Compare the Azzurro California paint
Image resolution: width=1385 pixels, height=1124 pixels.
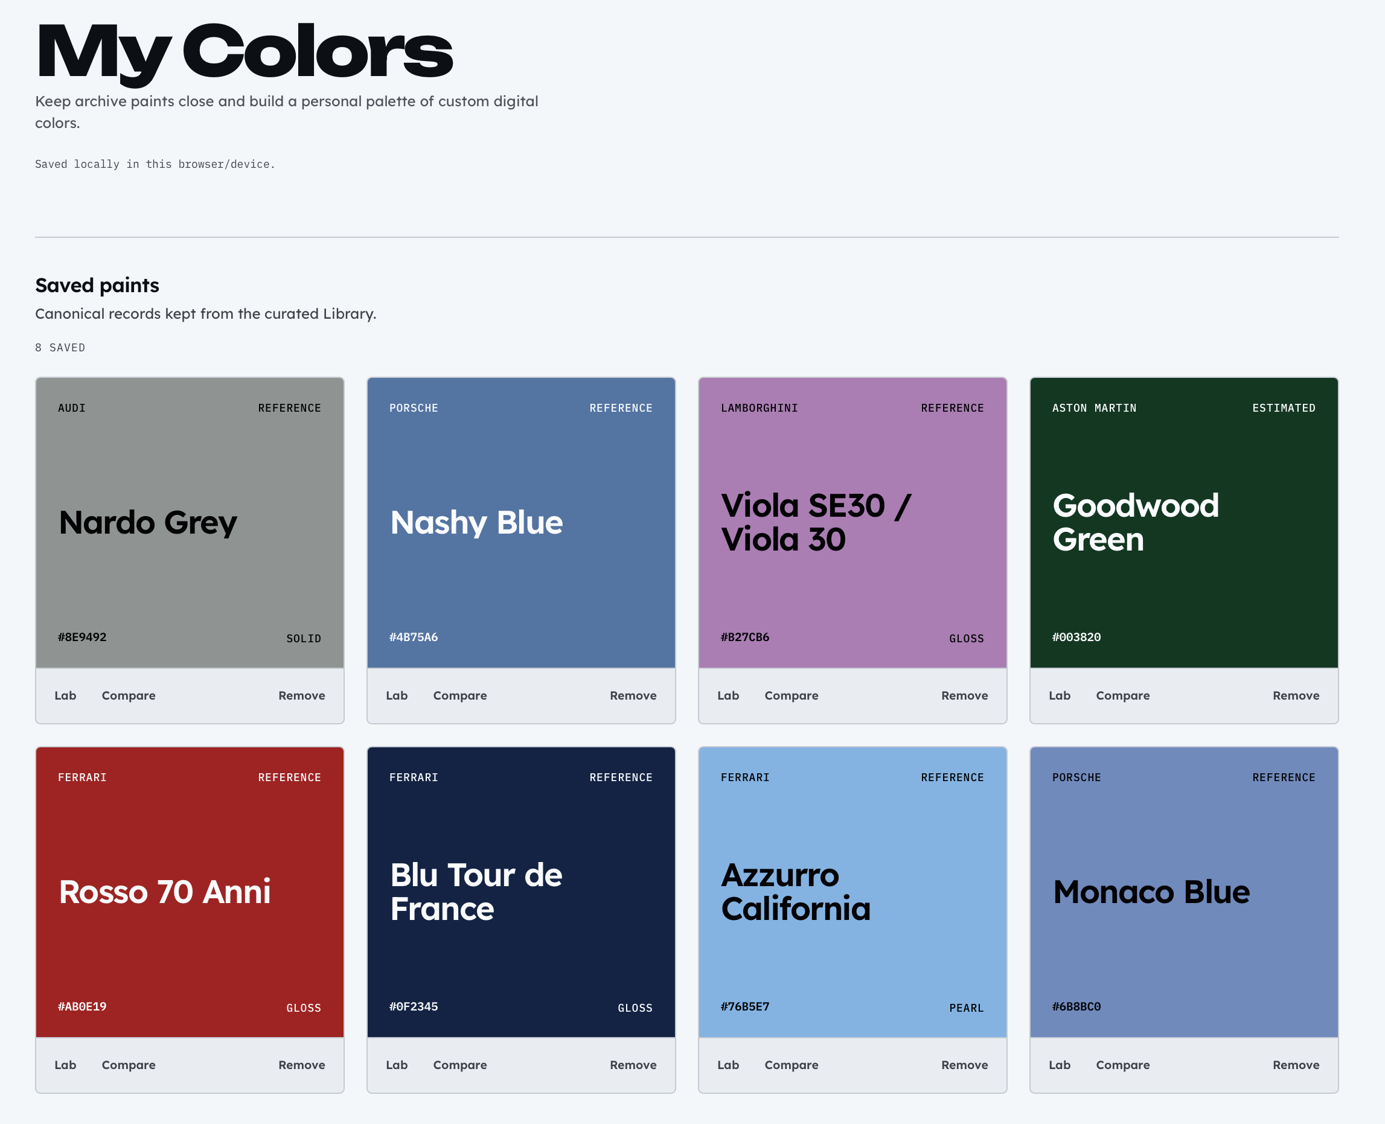792,1065
